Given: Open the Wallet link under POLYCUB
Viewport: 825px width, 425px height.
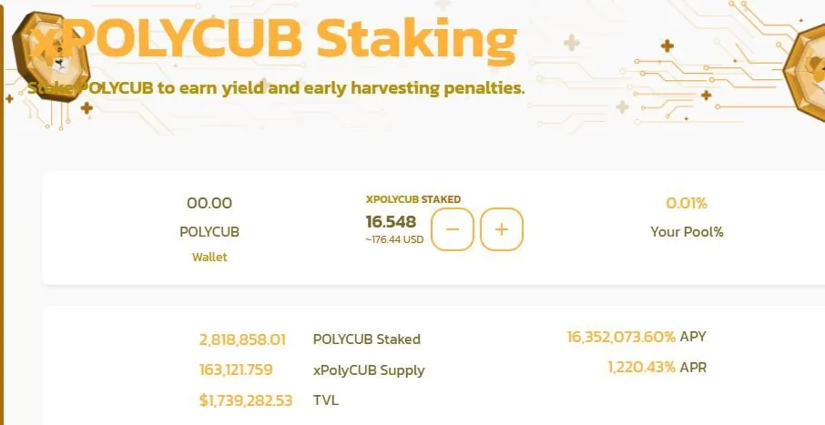Looking at the screenshot, I should (x=209, y=258).
